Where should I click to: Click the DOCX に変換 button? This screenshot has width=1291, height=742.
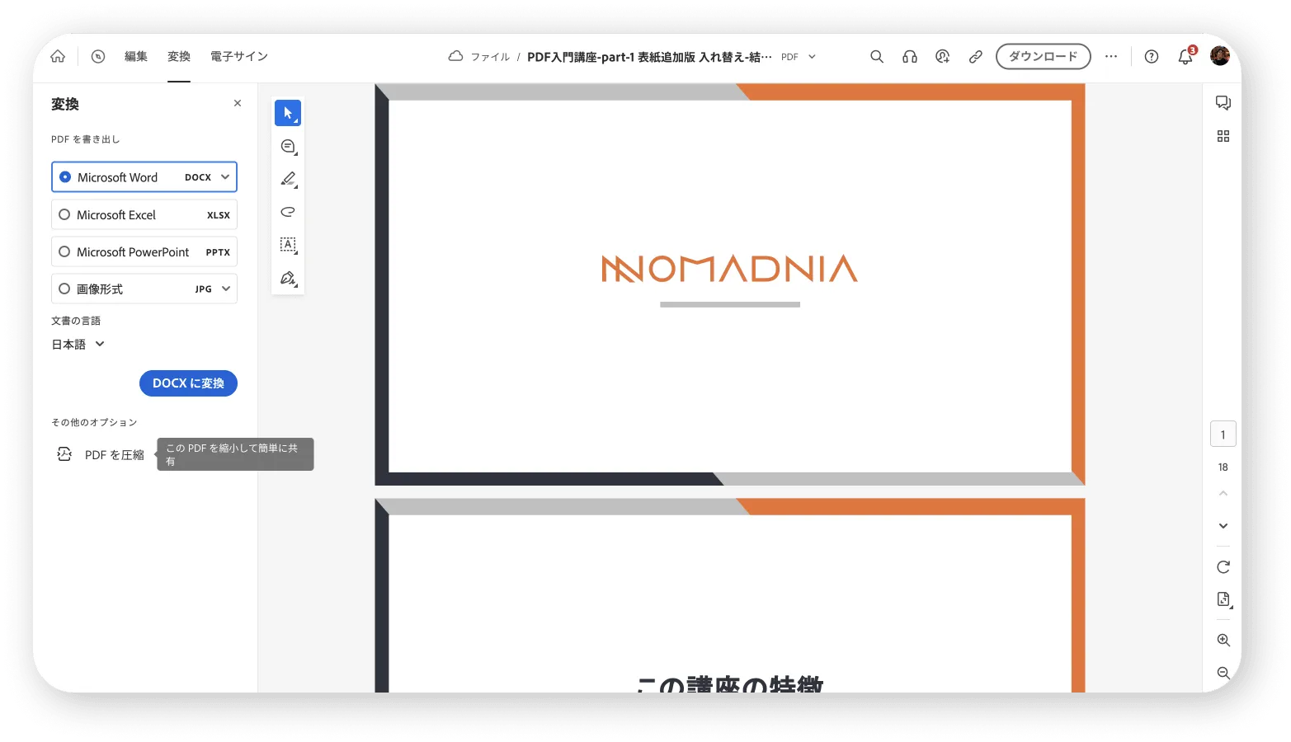(x=188, y=383)
